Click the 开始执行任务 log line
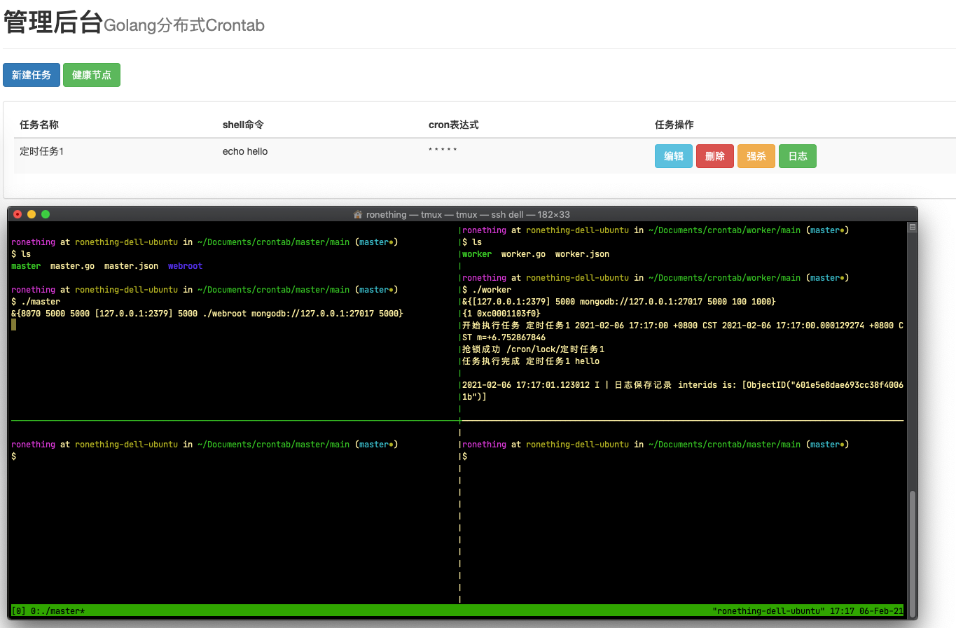This screenshot has height=628, width=956. (x=683, y=331)
